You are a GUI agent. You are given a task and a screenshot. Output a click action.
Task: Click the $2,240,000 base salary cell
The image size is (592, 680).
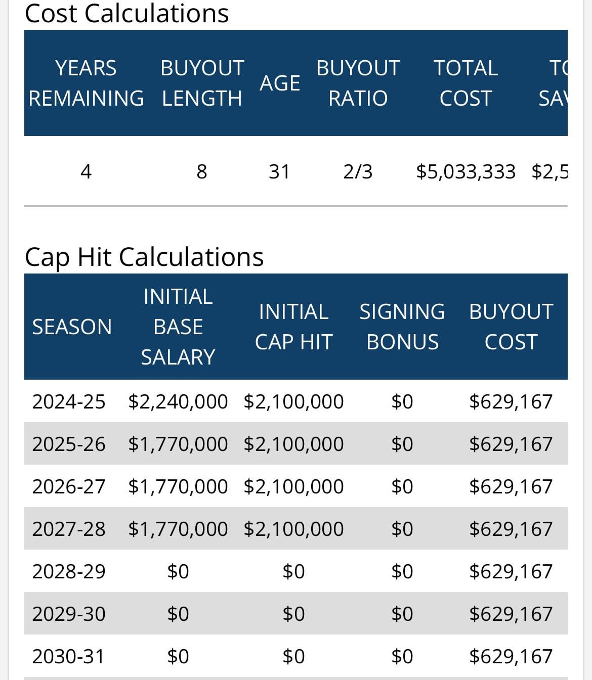(178, 401)
